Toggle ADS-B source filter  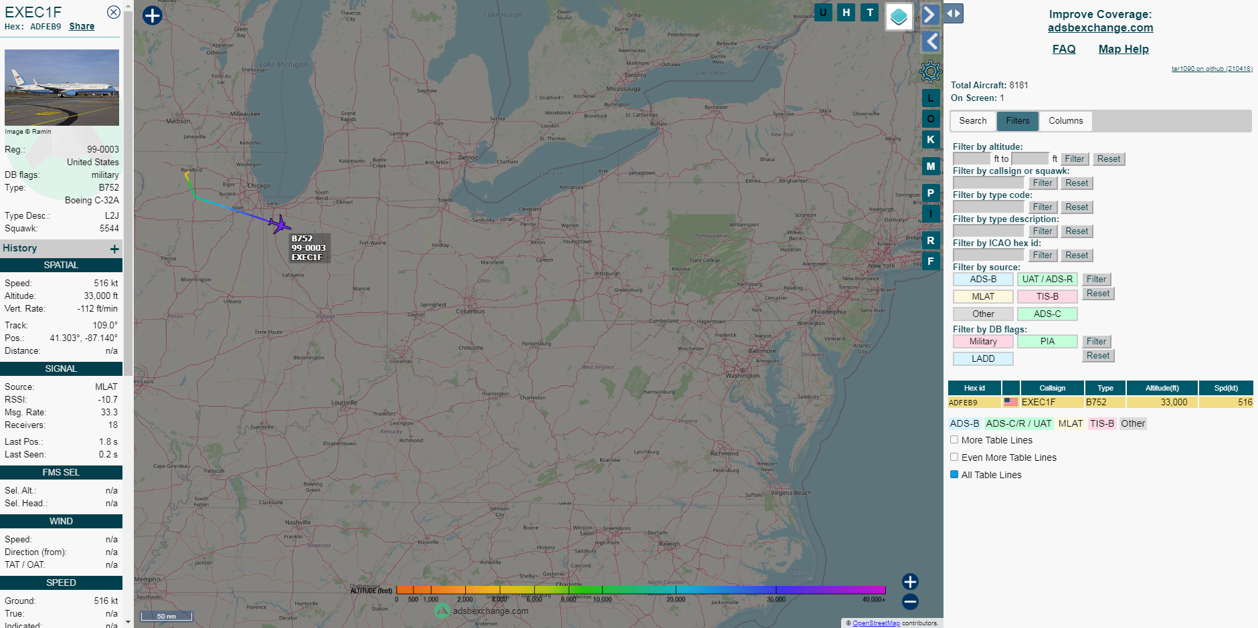983,280
